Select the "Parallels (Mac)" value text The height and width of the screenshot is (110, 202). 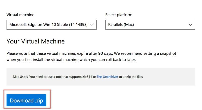pos(121,25)
